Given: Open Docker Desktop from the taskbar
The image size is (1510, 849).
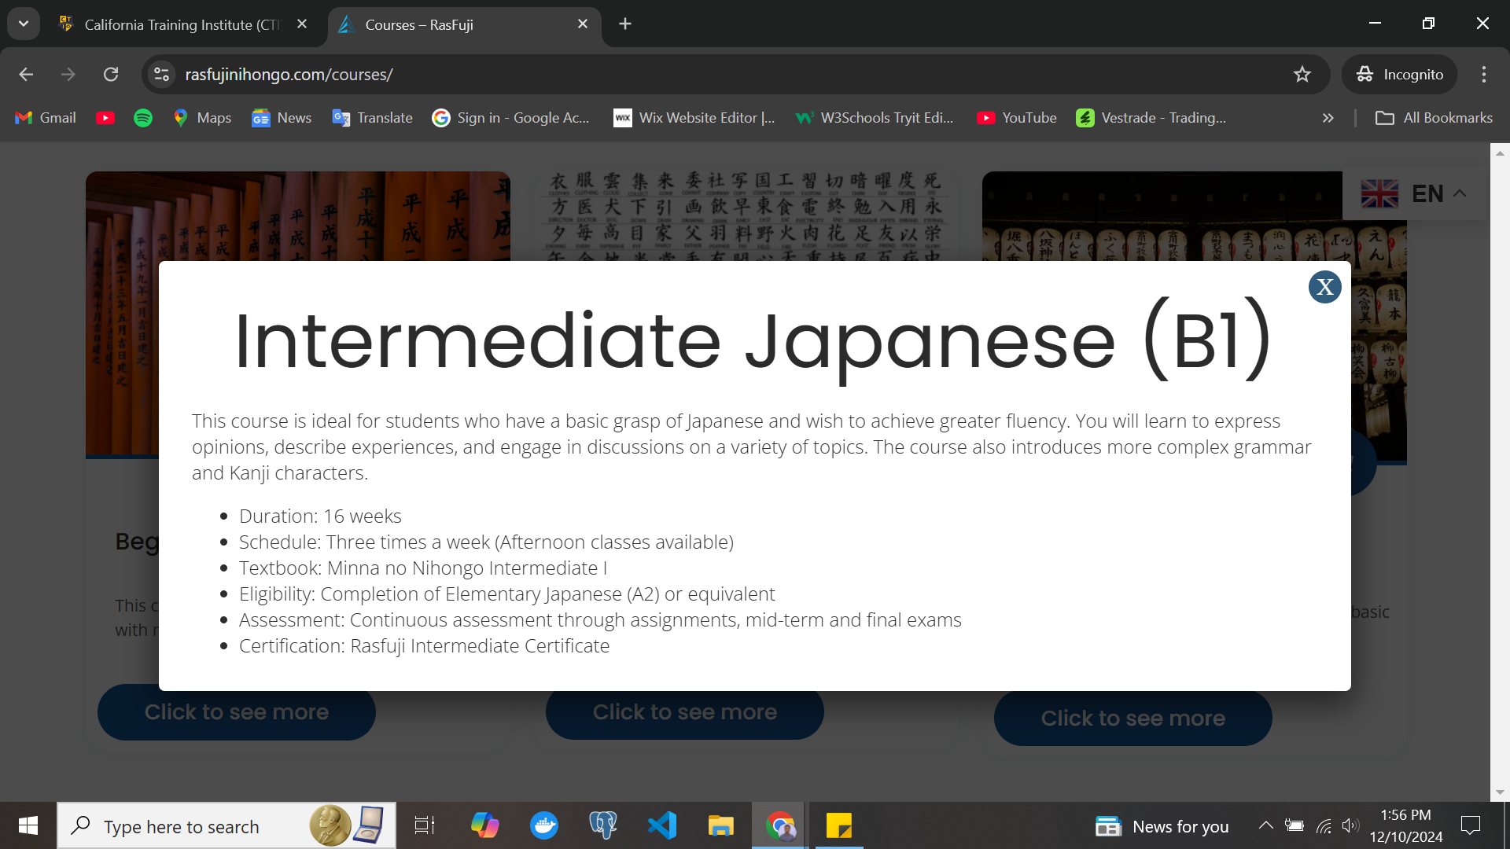Looking at the screenshot, I should point(544,825).
